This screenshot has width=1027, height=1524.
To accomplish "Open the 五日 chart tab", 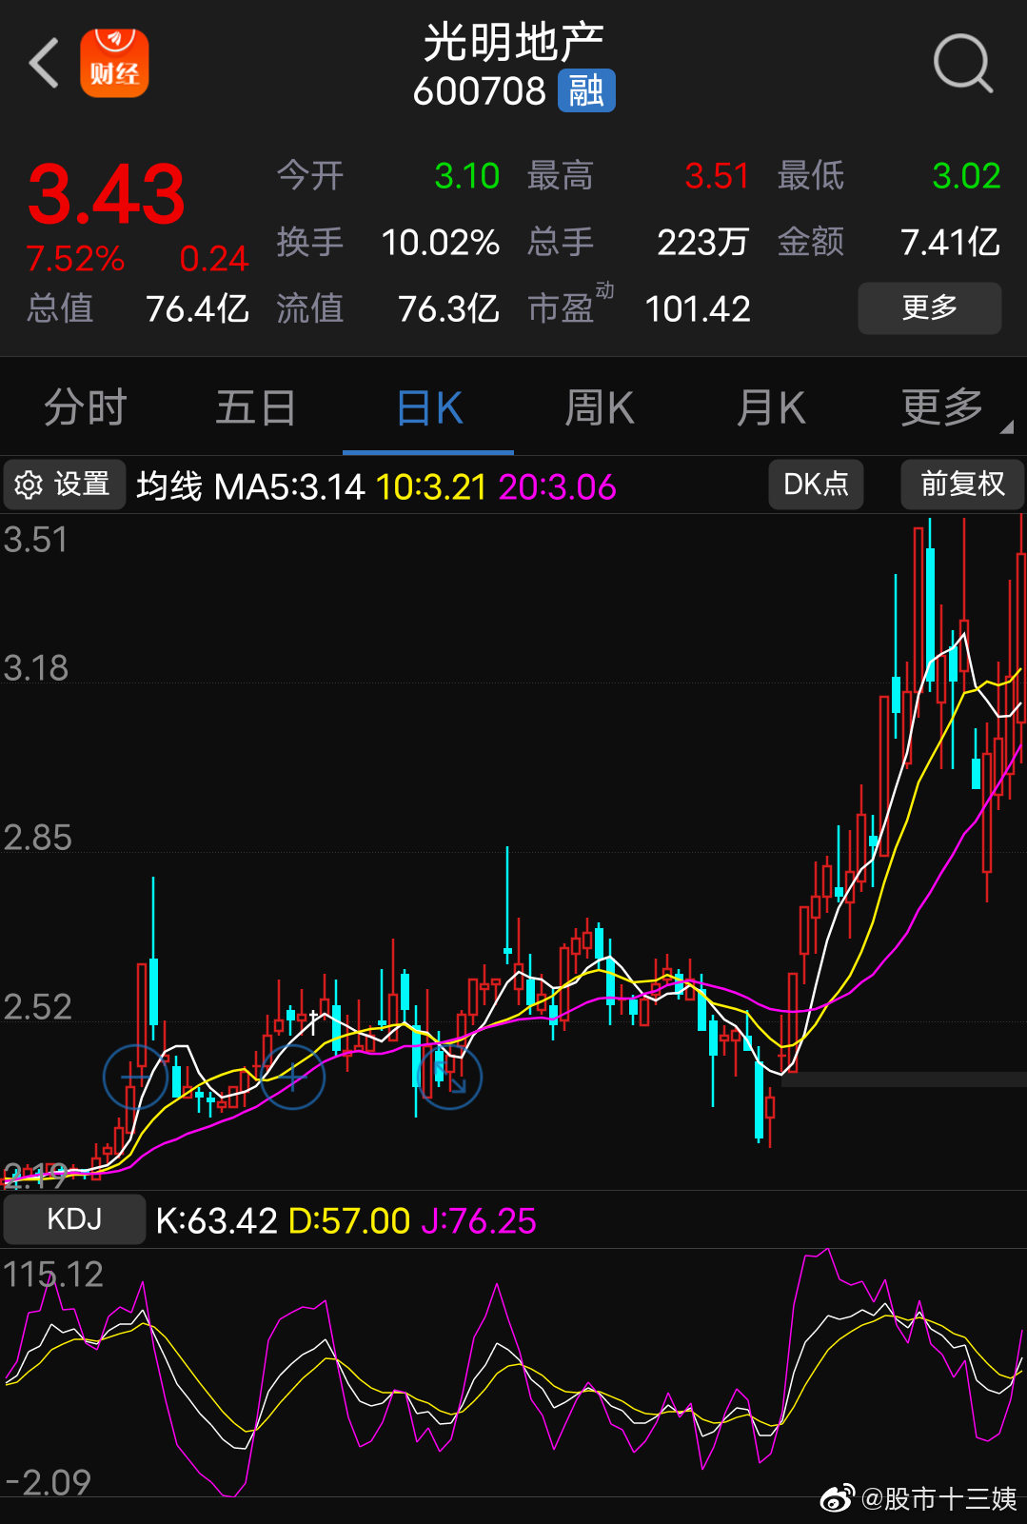I will [256, 408].
